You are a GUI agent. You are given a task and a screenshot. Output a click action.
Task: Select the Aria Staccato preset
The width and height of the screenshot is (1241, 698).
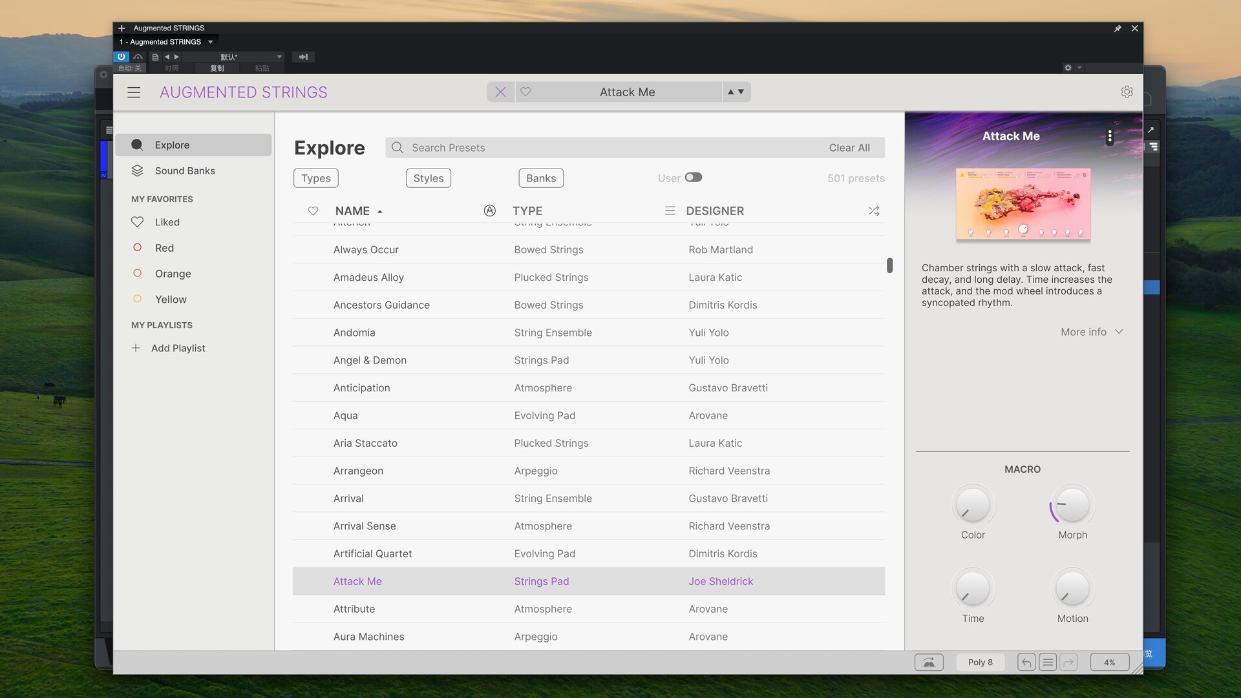(x=589, y=444)
